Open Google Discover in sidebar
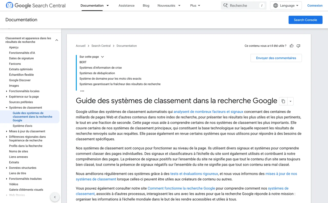328x203 pixels. [20, 80]
